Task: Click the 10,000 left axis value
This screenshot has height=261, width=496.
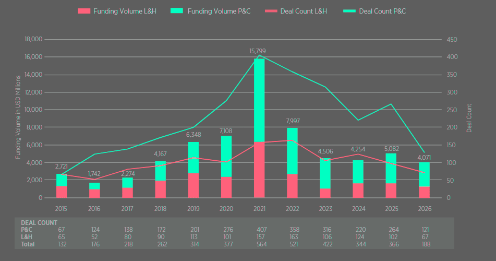Action: (x=33, y=110)
